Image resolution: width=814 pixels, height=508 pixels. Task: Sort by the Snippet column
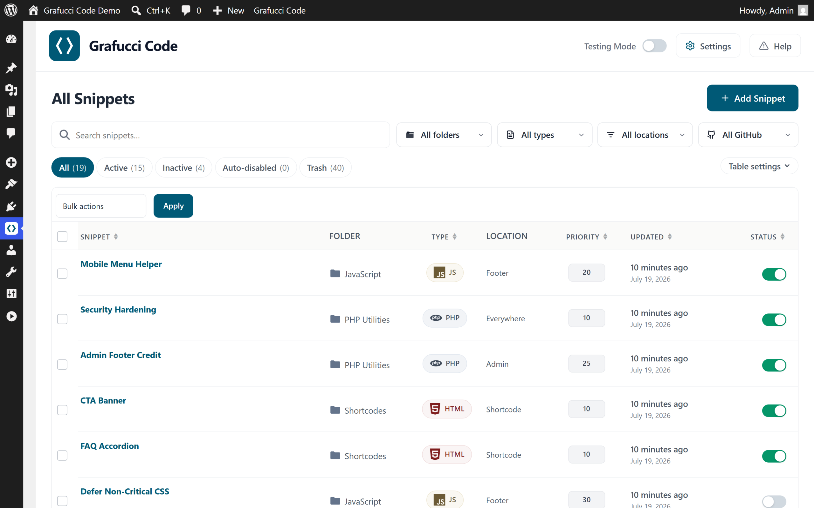99,237
